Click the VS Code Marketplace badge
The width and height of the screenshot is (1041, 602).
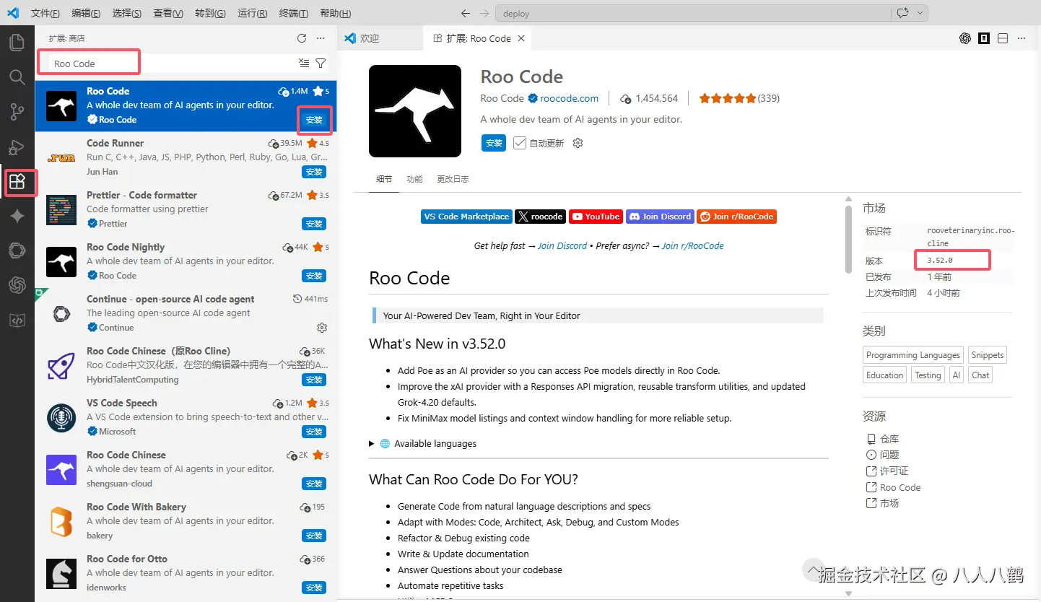pos(466,217)
